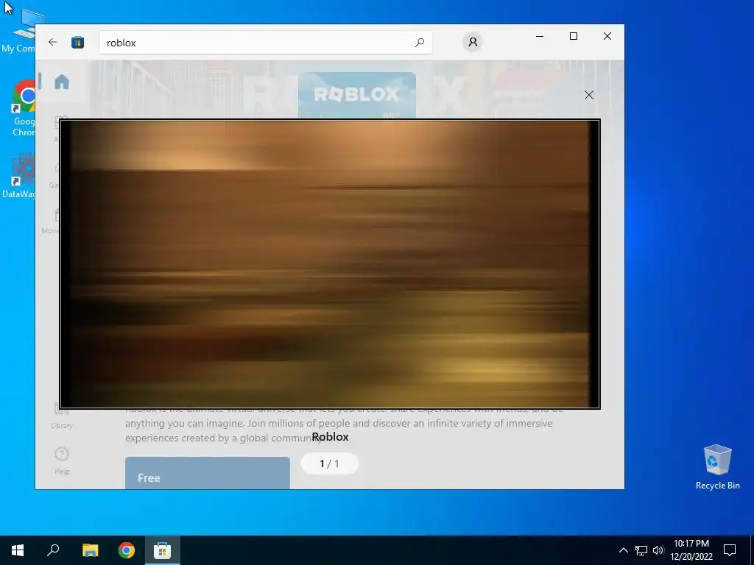Close the screenshot preview overlay
The image size is (754, 565).
pyautogui.click(x=588, y=95)
